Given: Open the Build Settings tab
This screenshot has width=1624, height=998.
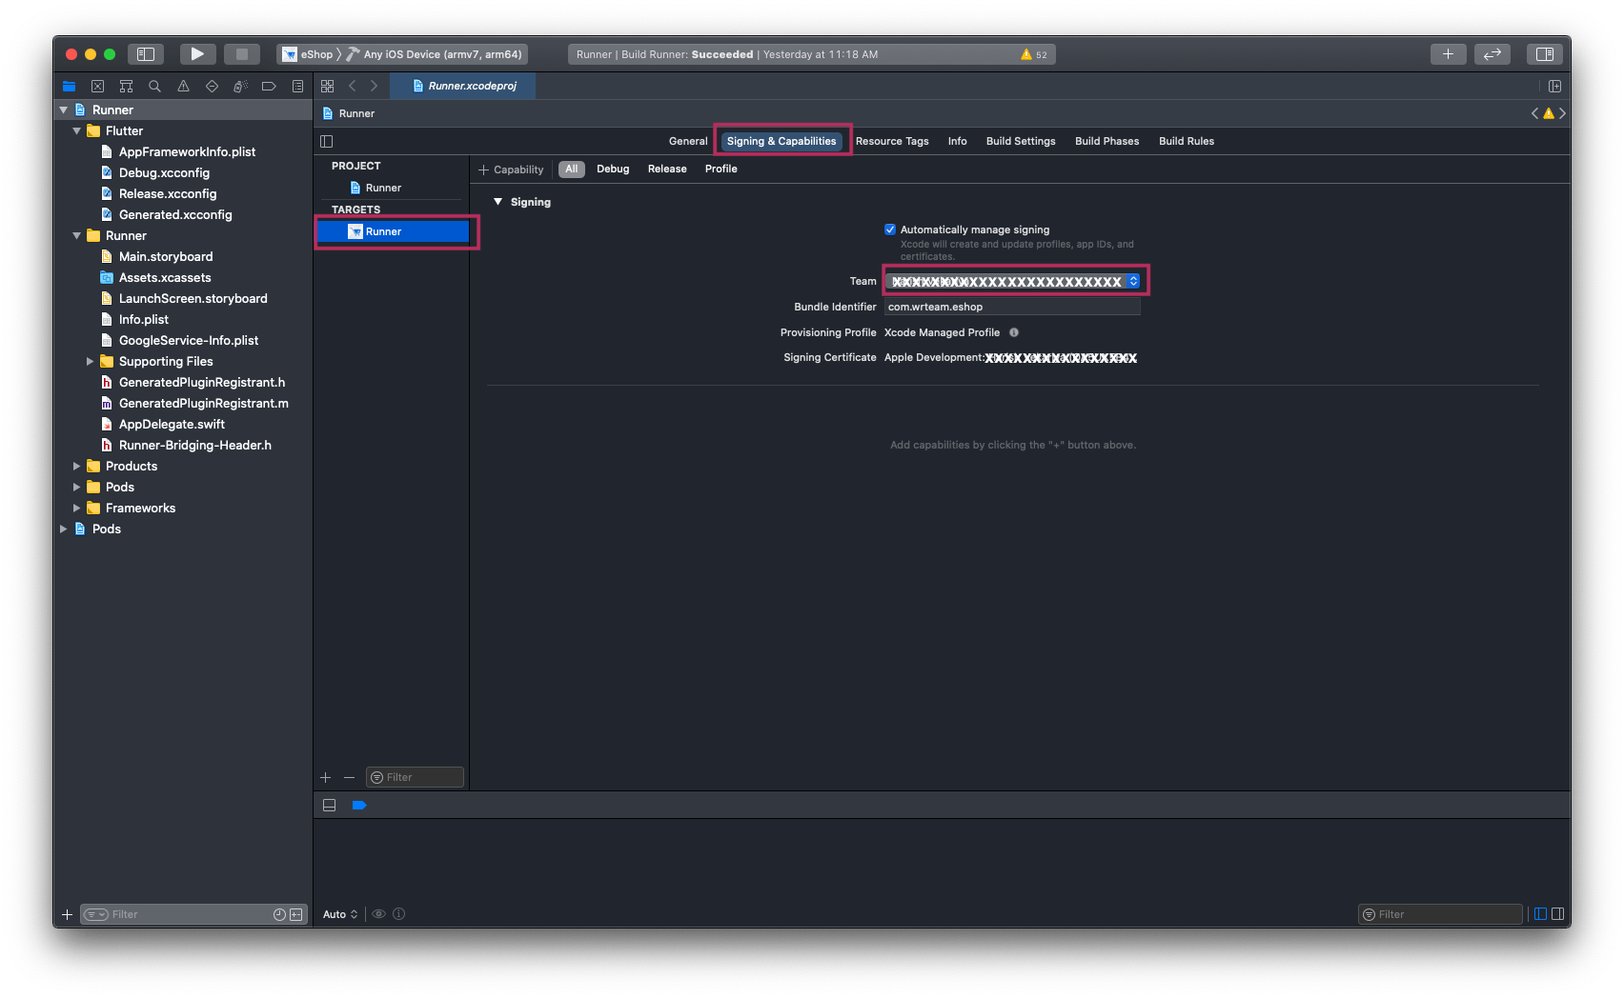Looking at the screenshot, I should point(1021,141).
